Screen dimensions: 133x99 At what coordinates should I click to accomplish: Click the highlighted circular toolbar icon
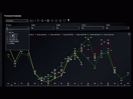(x=48, y=21)
